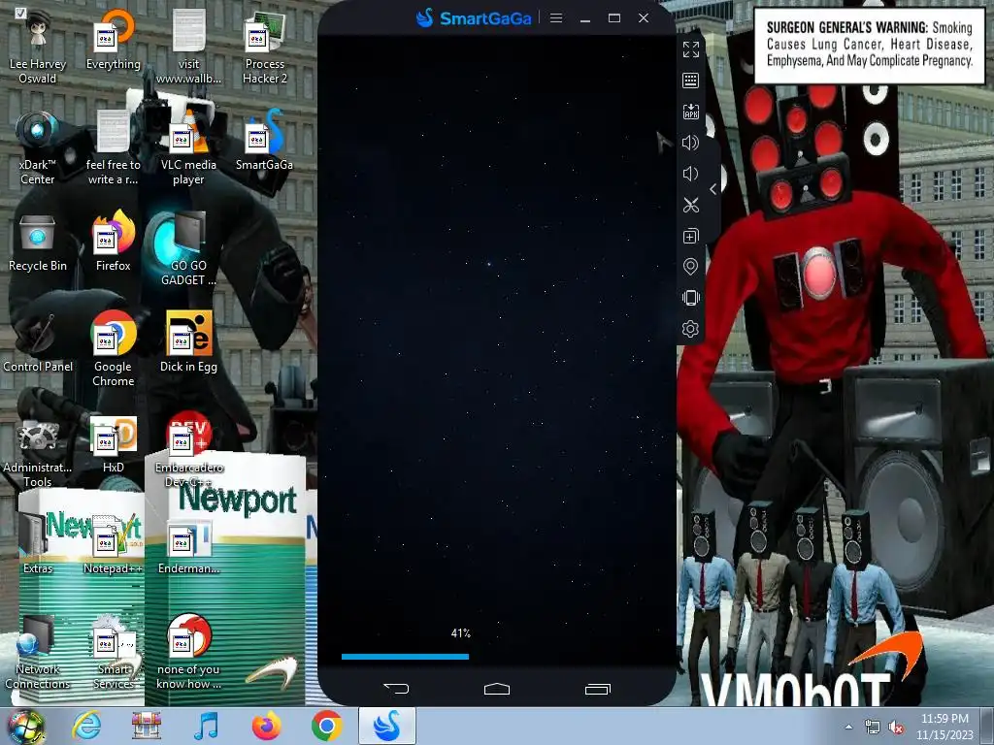Open the music note app on taskbar
994x745 pixels.
[x=206, y=726]
